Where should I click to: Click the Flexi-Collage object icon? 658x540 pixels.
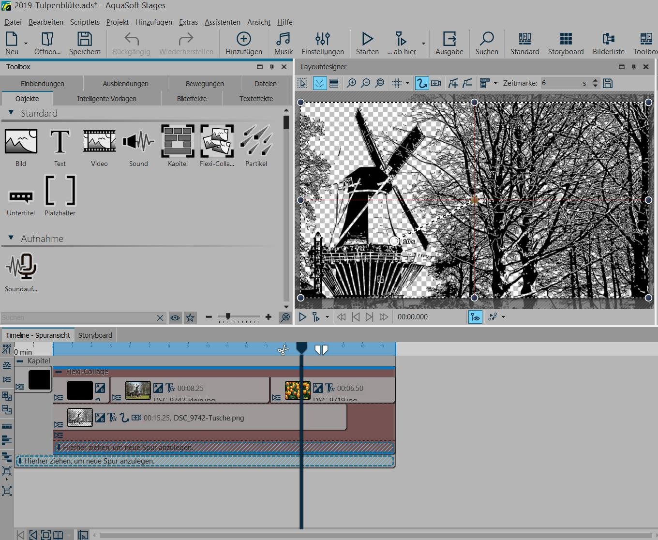[217, 141]
